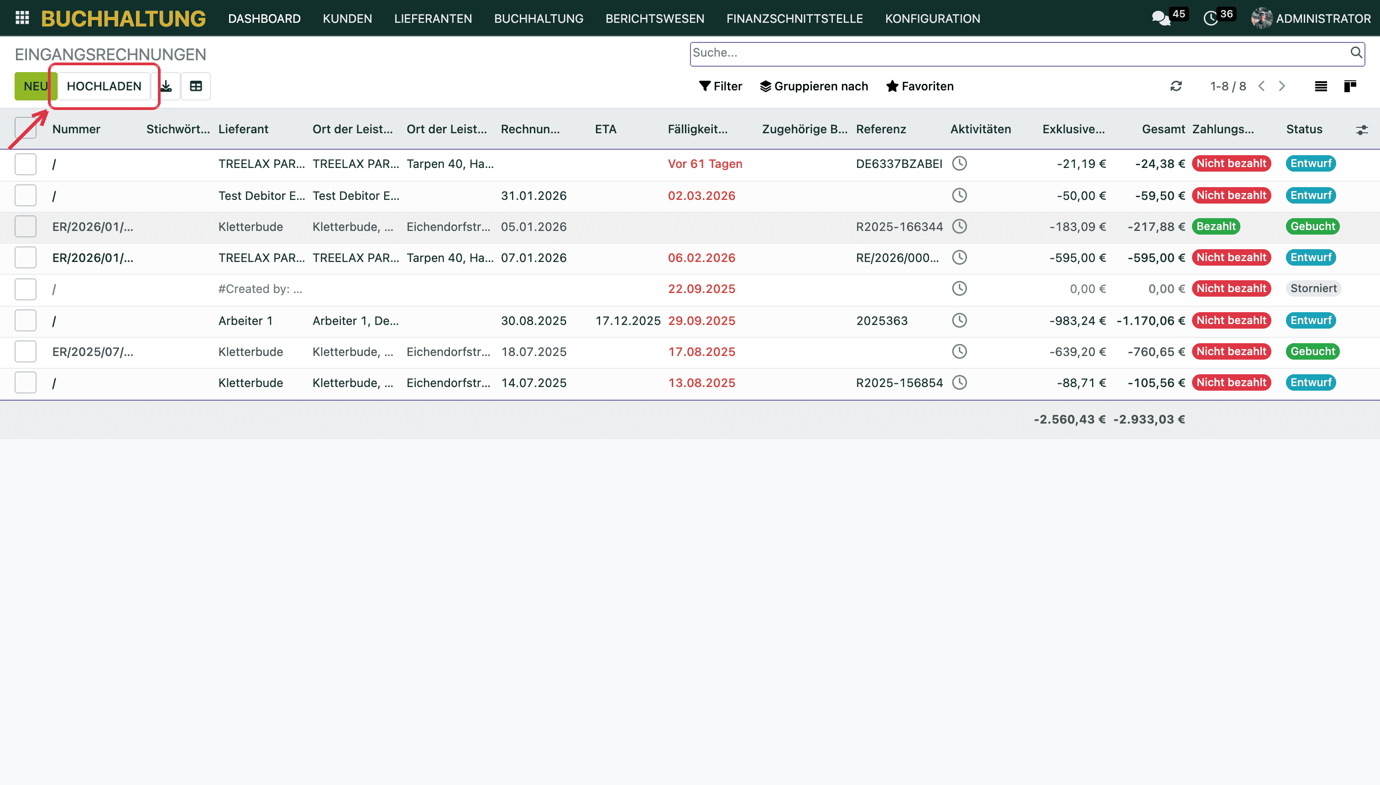The height and width of the screenshot is (785, 1380).
Task: Click activity clock for R2025-166344 row
Action: 960,226
